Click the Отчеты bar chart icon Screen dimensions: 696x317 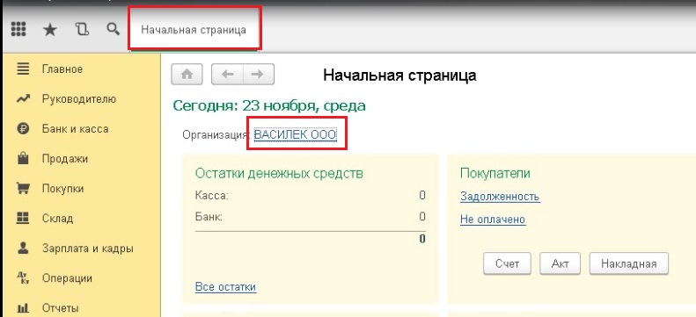pos(23,307)
